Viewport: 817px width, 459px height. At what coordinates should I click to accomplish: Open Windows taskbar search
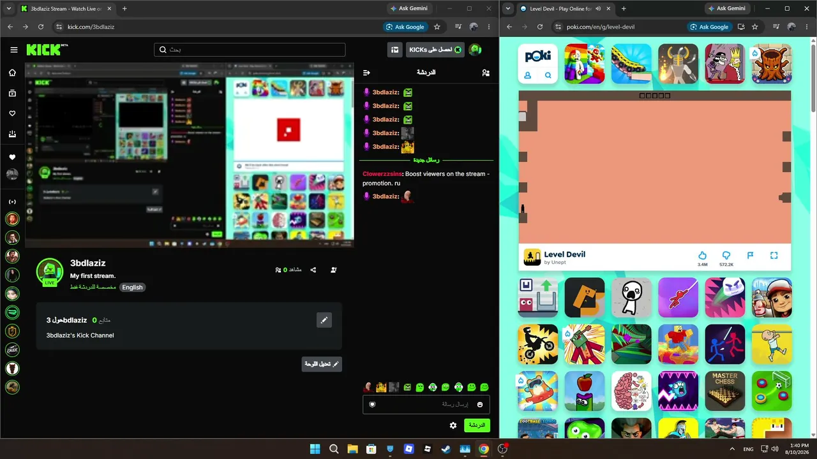(334, 449)
